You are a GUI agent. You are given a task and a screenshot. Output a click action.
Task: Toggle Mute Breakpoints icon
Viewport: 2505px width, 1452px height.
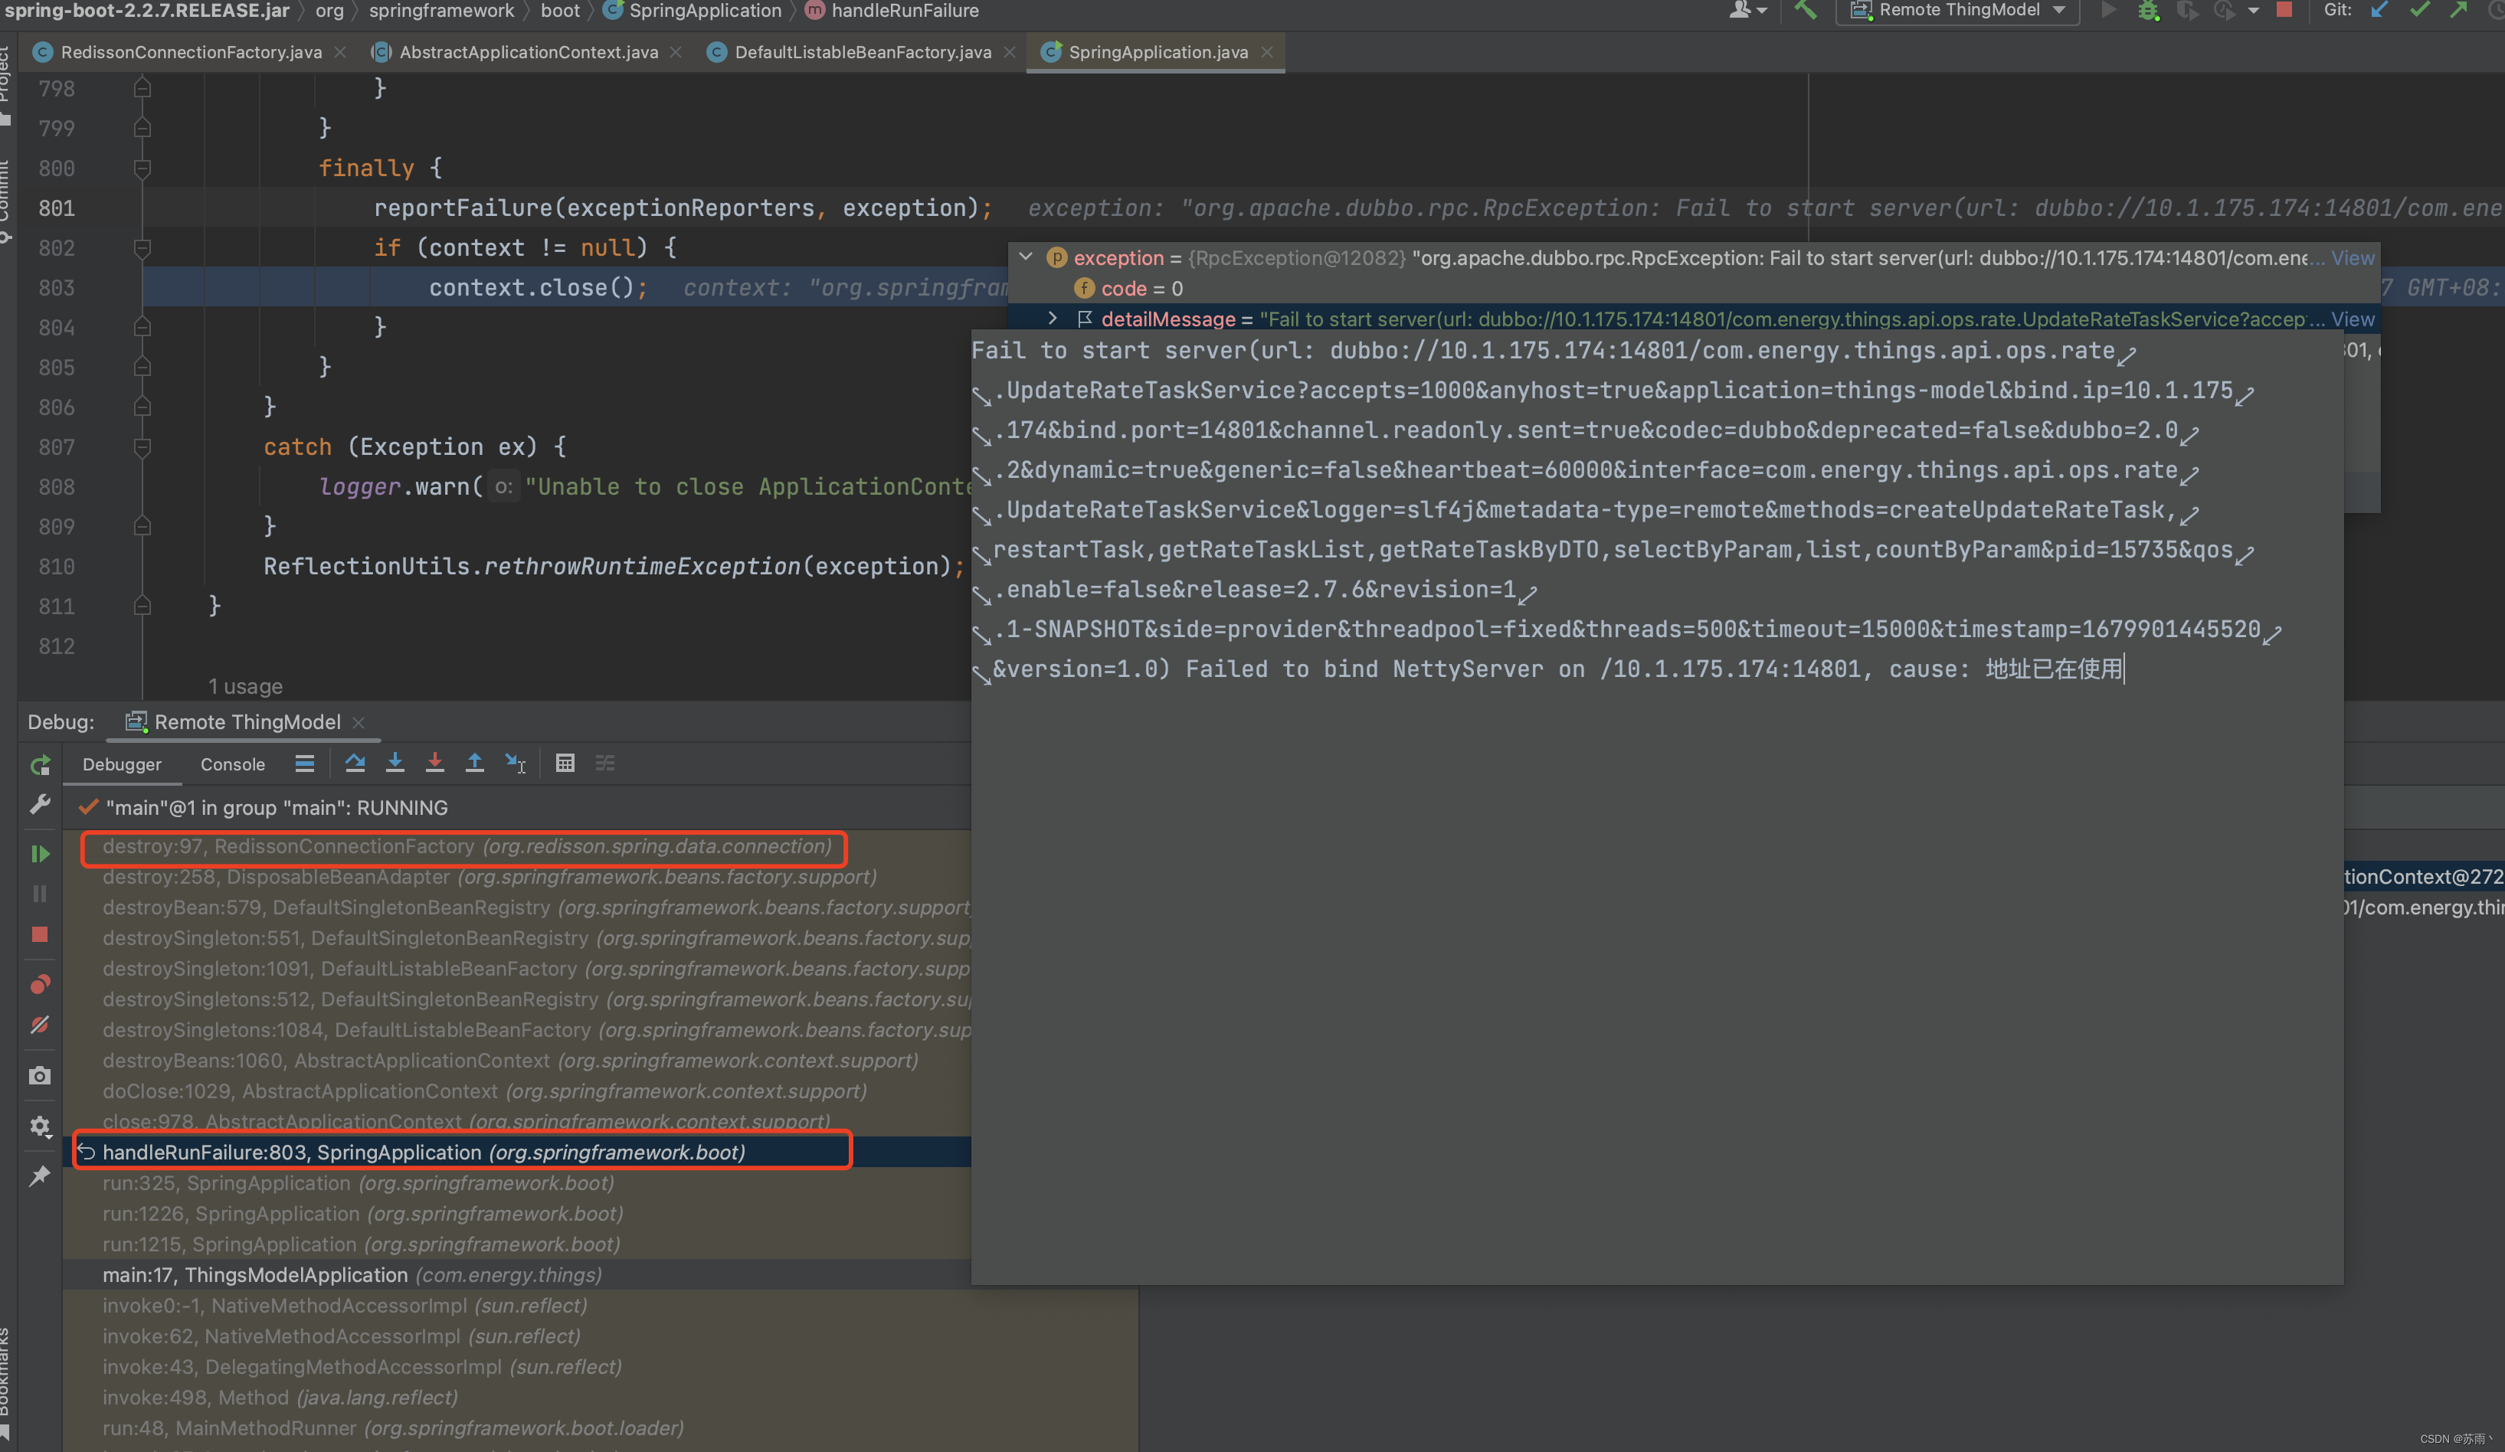[40, 1025]
